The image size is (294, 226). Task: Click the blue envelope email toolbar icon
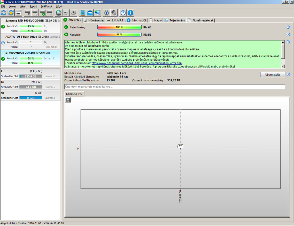[x=90, y=13]
